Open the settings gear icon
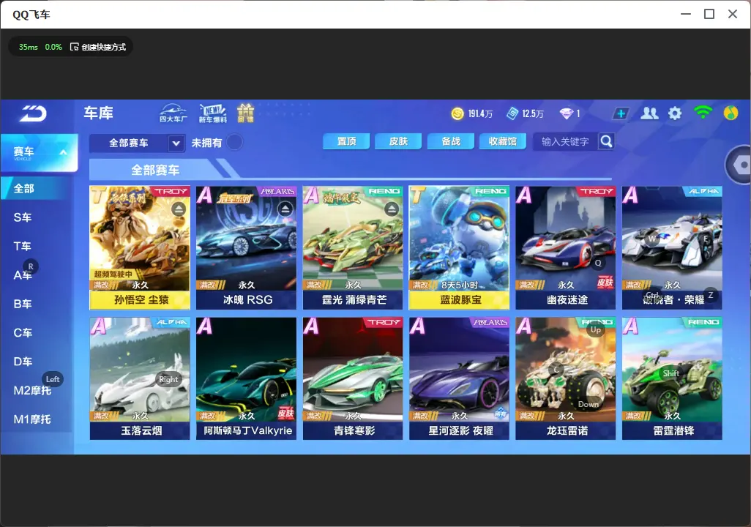The height and width of the screenshot is (527, 751). click(675, 113)
